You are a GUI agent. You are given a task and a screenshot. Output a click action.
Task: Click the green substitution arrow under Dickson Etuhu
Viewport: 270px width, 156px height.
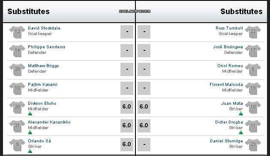coord(30,113)
